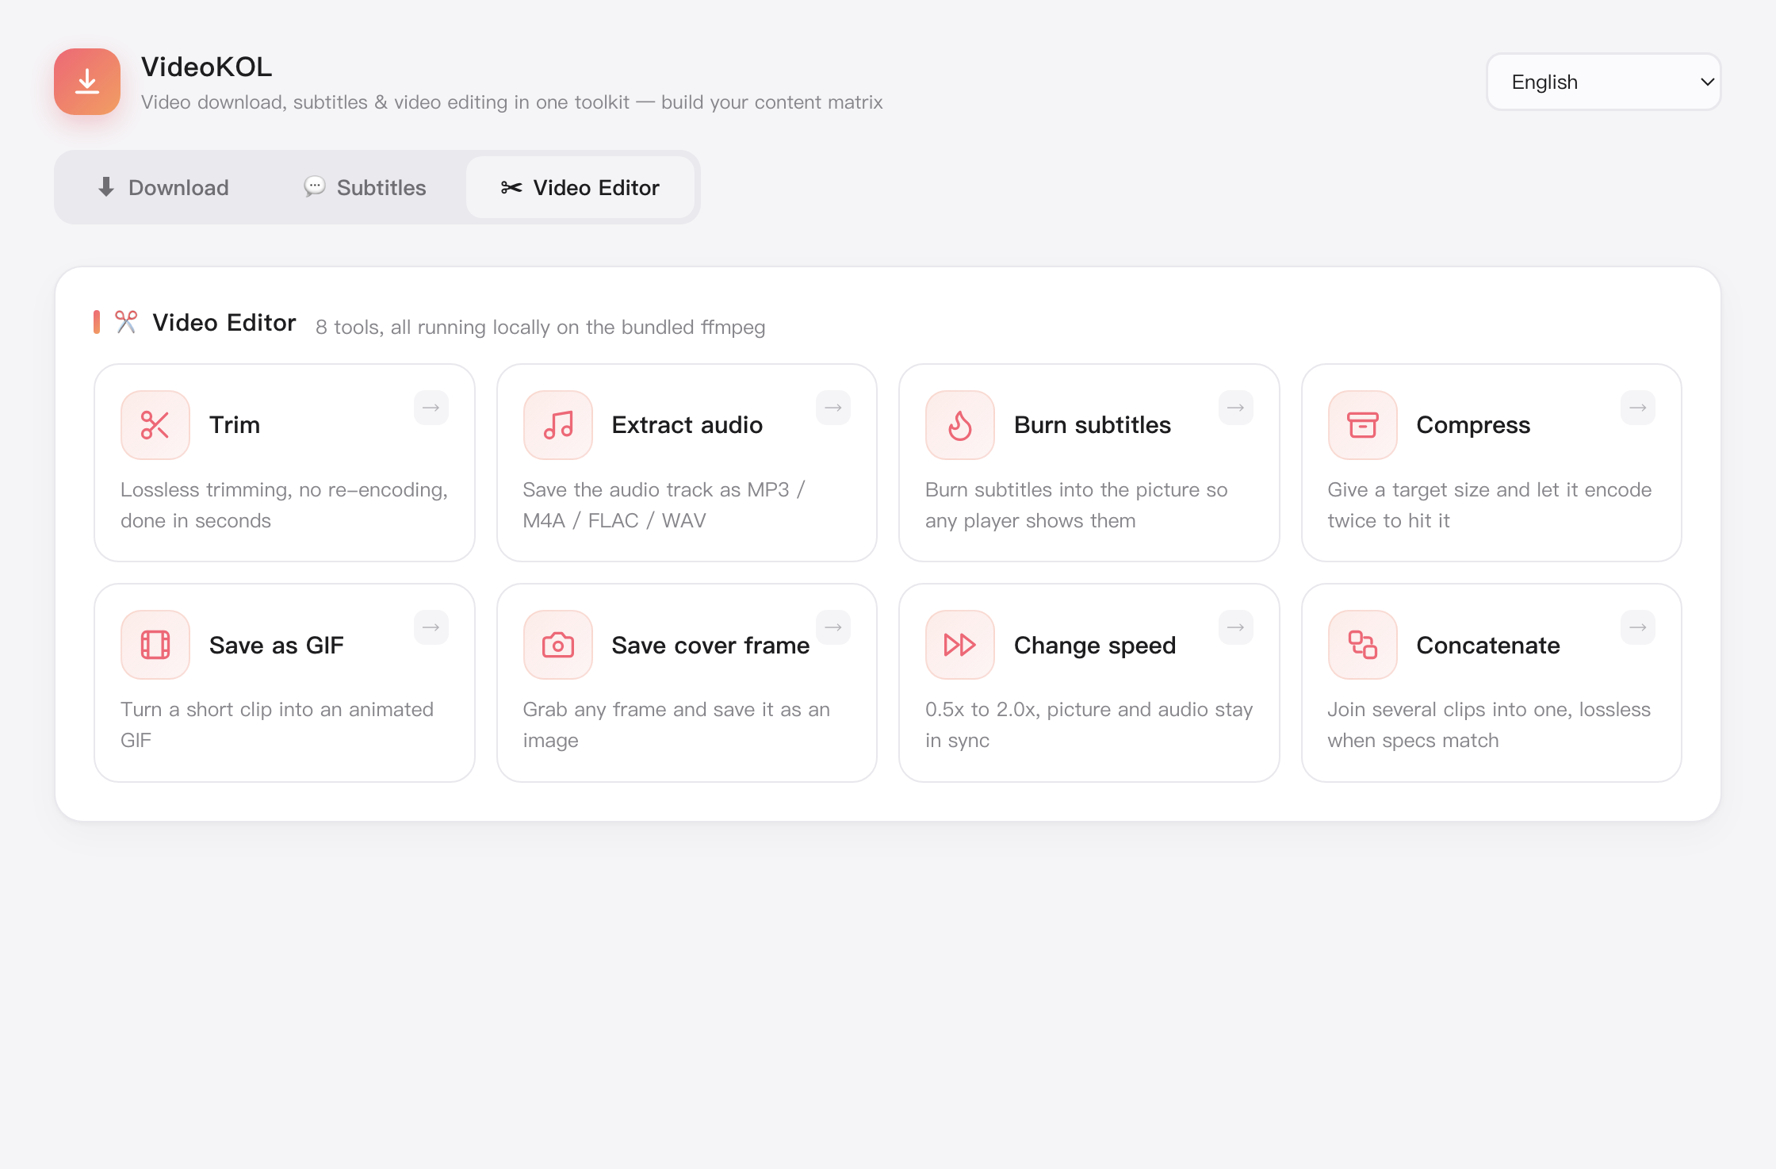Click the Burn subtitles flame icon

960,425
